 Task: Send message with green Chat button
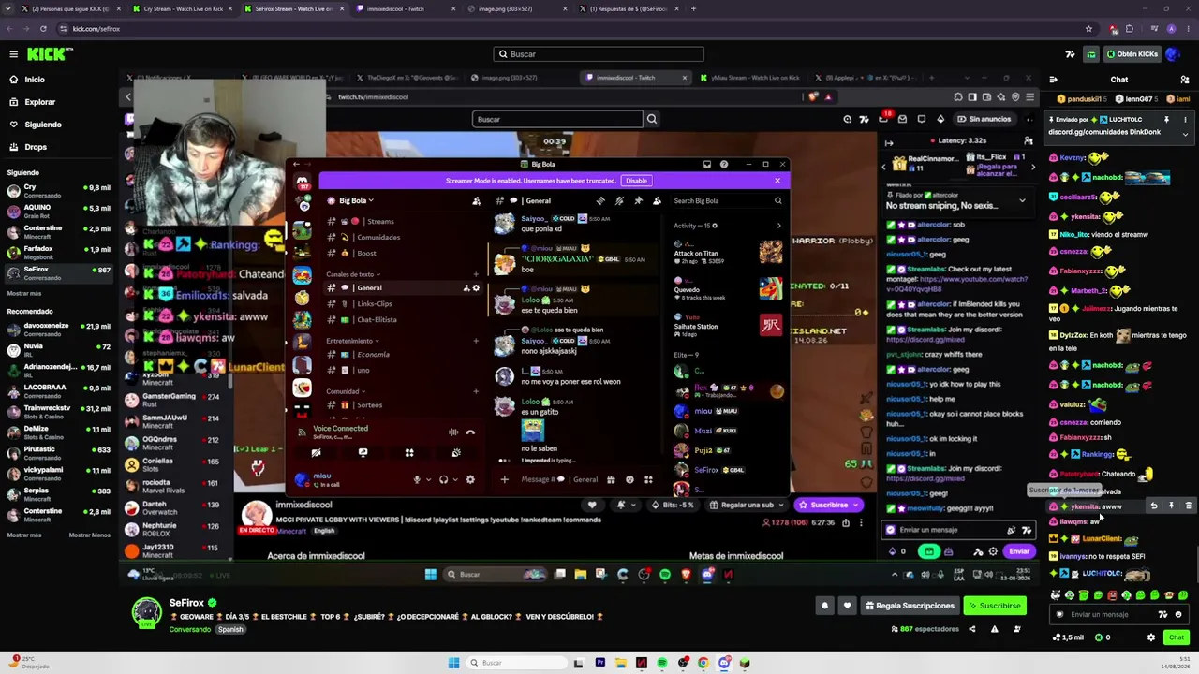(x=1176, y=637)
